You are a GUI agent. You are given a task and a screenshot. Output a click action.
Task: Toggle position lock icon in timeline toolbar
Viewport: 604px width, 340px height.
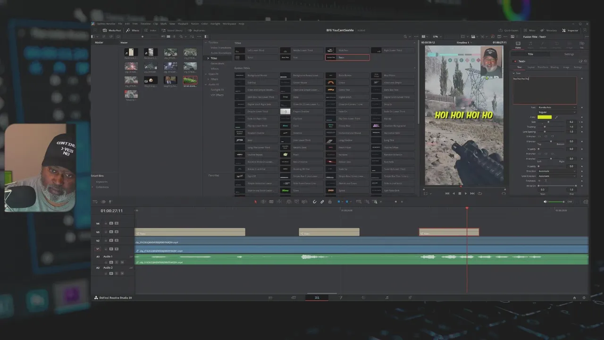click(329, 202)
